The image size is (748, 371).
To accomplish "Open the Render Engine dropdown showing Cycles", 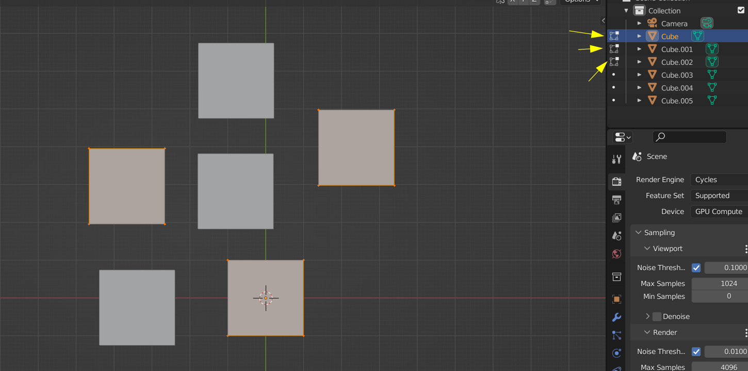I will pos(719,180).
